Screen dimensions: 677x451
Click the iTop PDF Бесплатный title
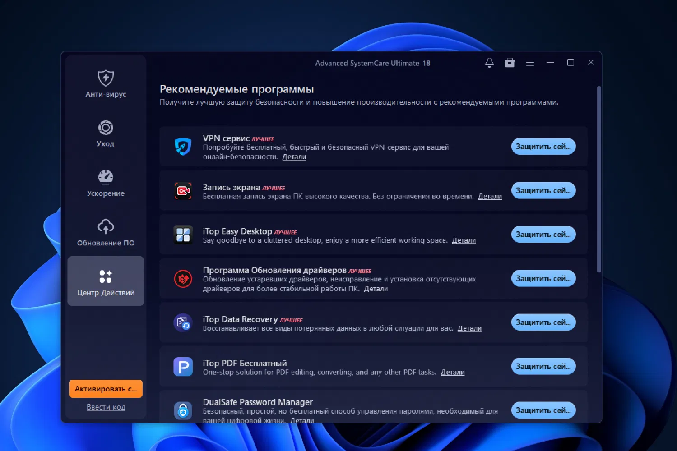point(245,363)
